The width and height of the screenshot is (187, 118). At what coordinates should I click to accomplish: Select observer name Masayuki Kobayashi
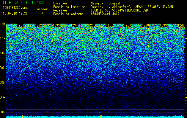(x=107, y=3)
